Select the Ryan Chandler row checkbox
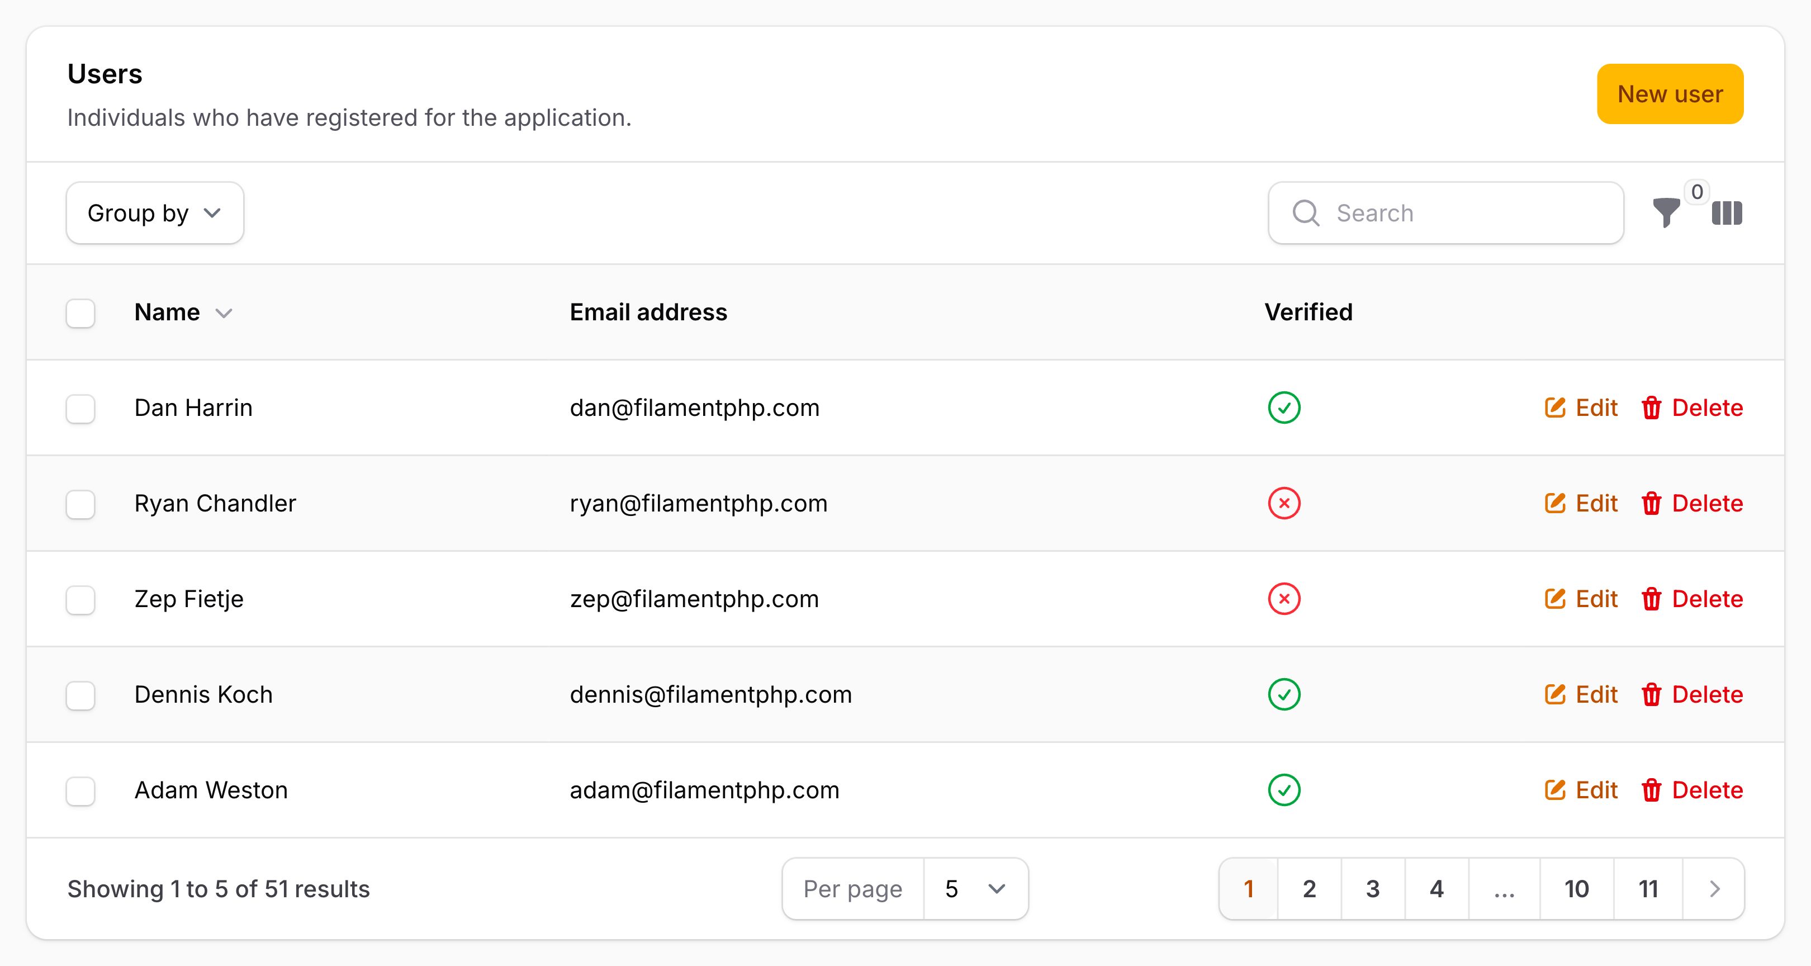Screen dimensions: 1811x966 [x=80, y=504]
